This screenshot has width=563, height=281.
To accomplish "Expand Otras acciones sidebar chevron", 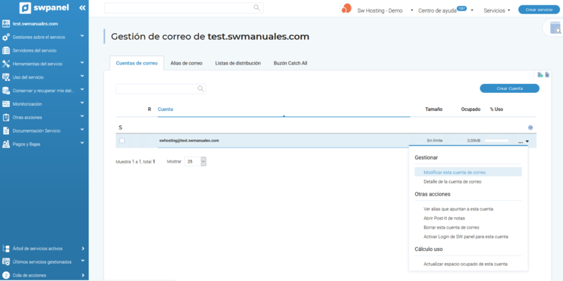I will coord(83,116).
